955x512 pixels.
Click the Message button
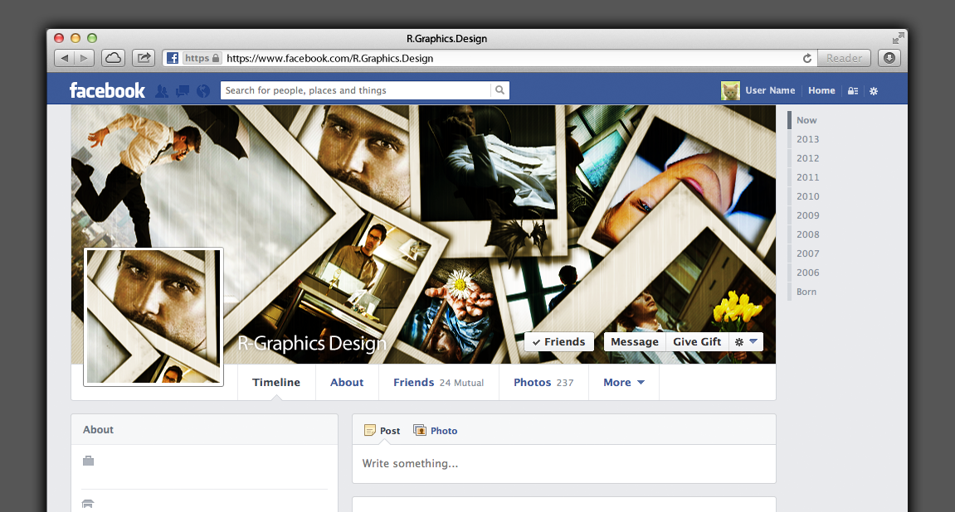pyautogui.click(x=635, y=341)
